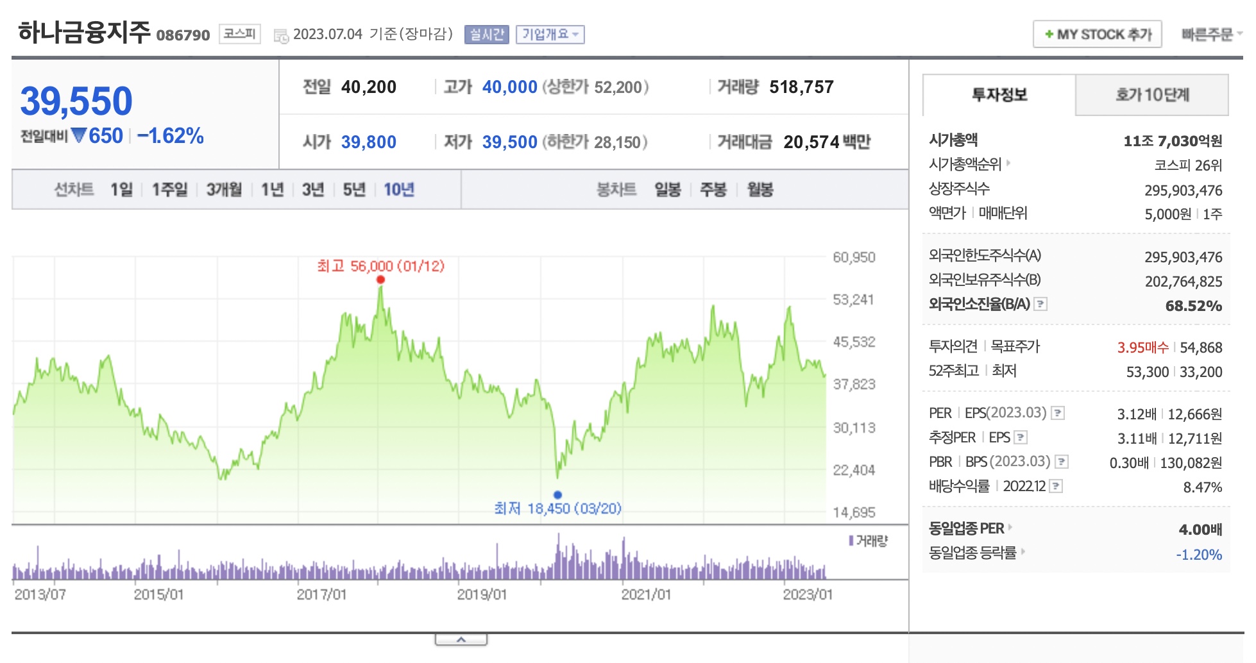Select the 1년 line chart period
Viewport: 1256px width, 663px height.
[272, 189]
